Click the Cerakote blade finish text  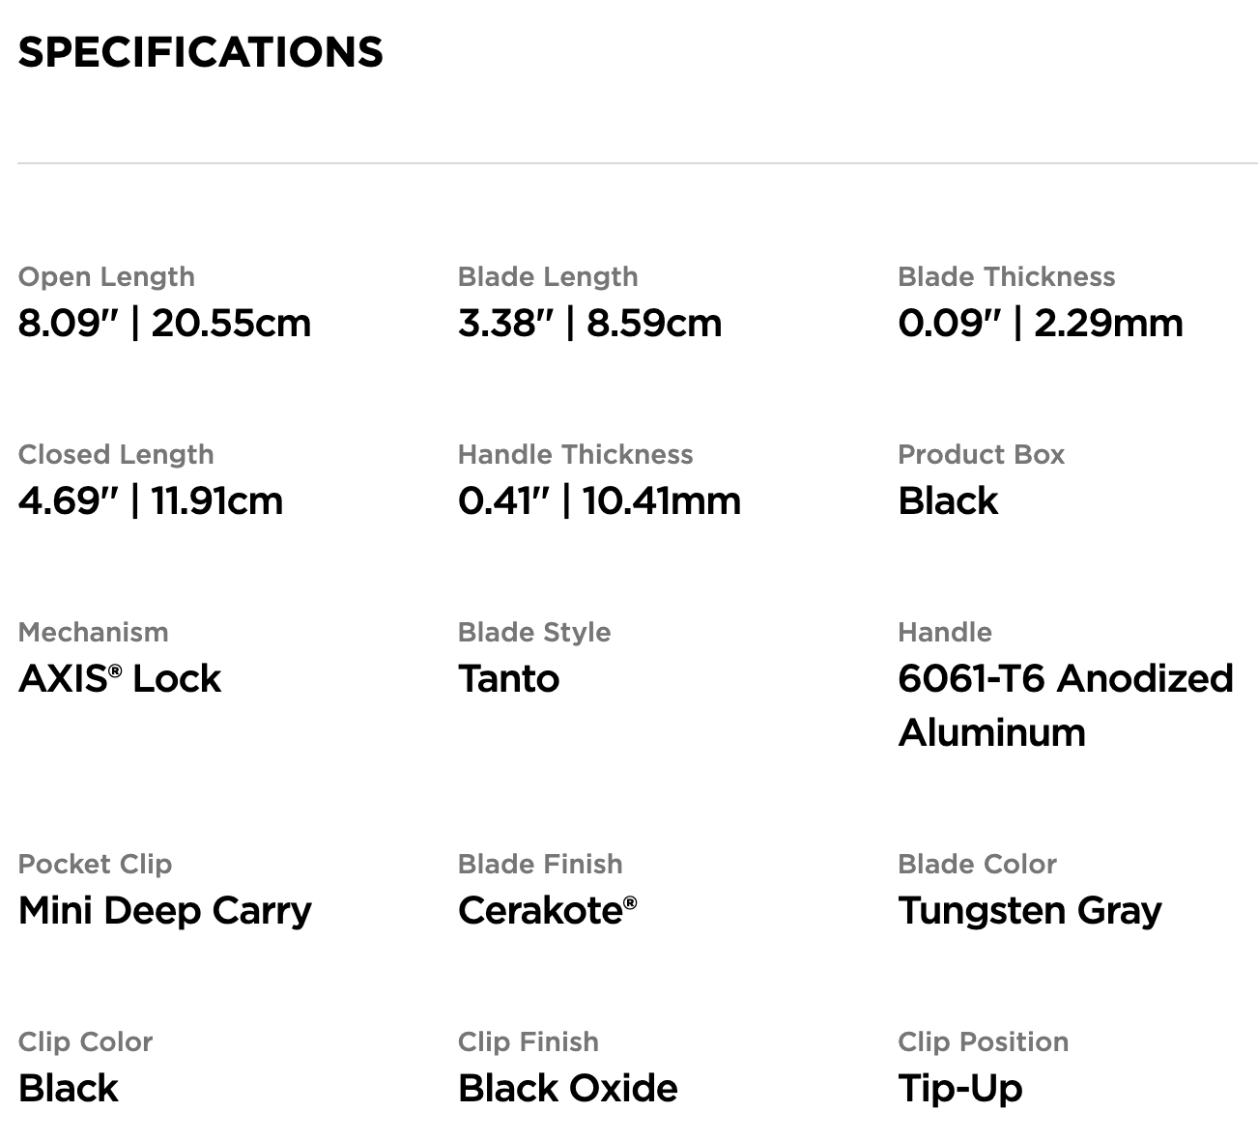coord(547,910)
